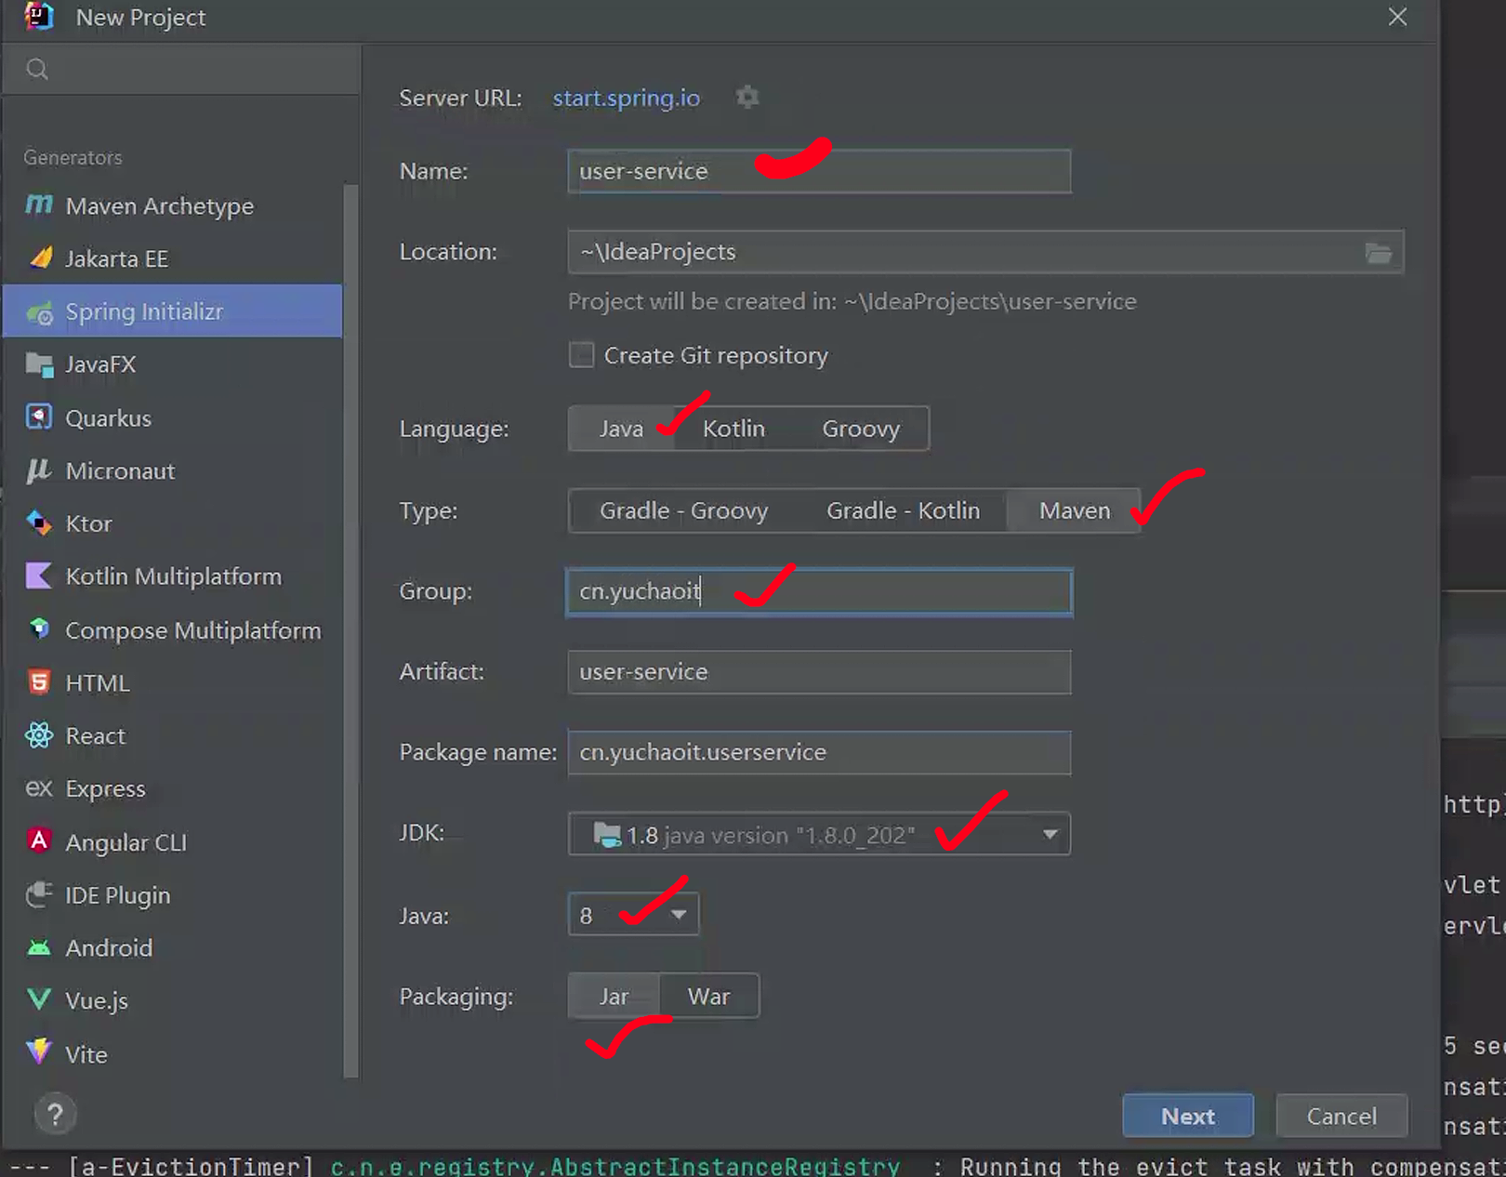Enable Create Git repository checkbox
Image resolution: width=1506 pixels, height=1177 pixels.
coord(582,355)
